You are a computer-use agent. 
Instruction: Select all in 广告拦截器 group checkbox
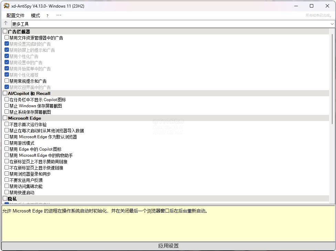tap(5, 32)
